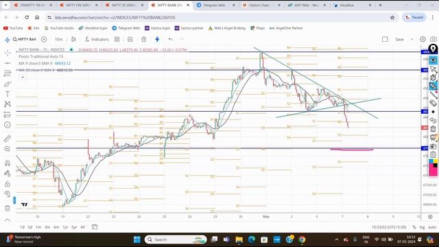Viewport: 439px width, 247px height.
Task: Click the blue lightning bolt icon
Action: (x=157, y=39)
